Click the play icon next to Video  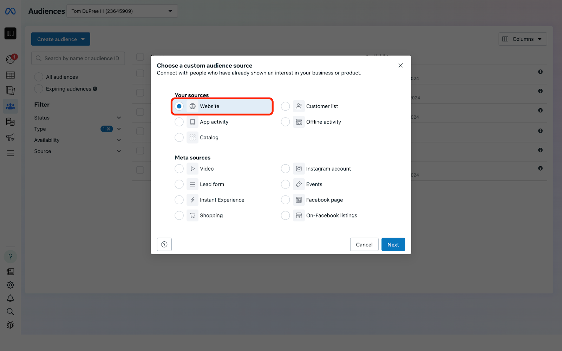(192, 169)
